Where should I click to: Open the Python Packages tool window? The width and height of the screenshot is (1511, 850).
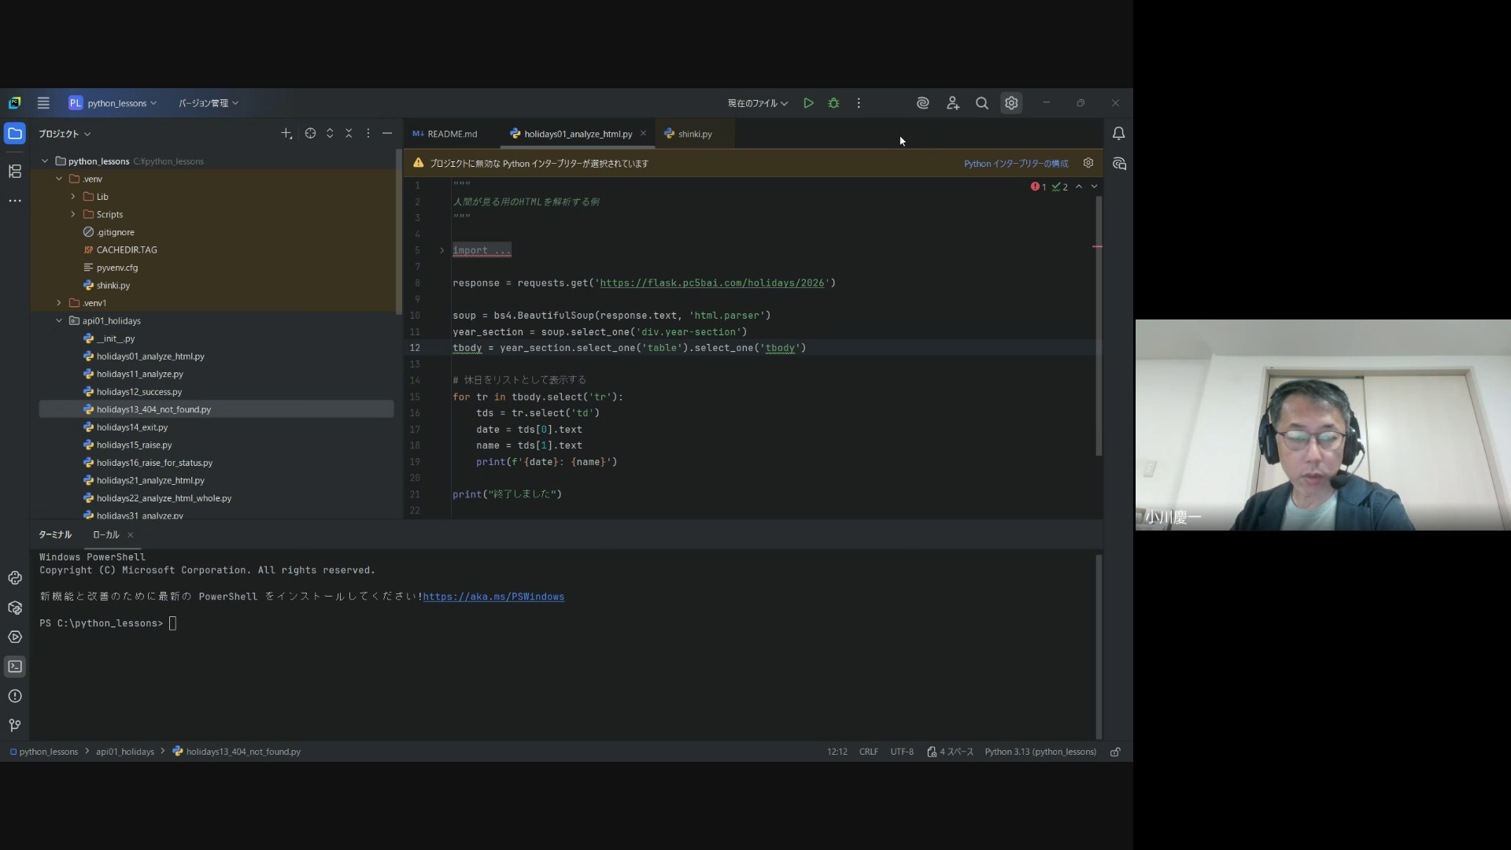pyautogui.click(x=15, y=608)
